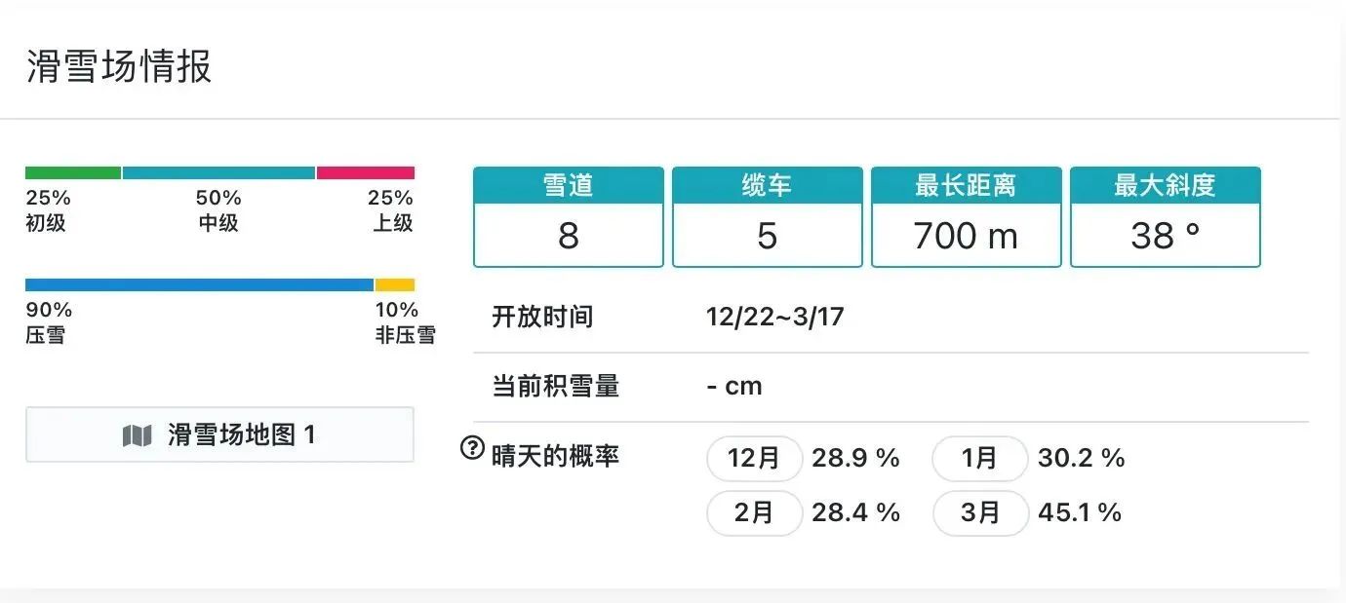
Task: Click the 晴天的概率 label text
Action: click(555, 456)
